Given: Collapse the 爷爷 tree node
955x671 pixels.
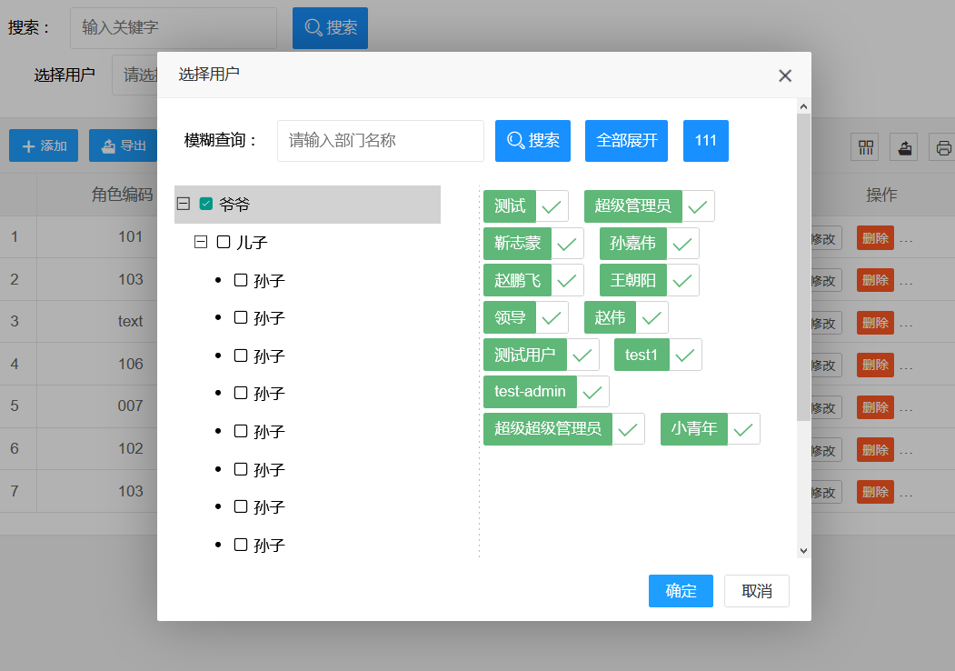Looking at the screenshot, I should pos(183,205).
